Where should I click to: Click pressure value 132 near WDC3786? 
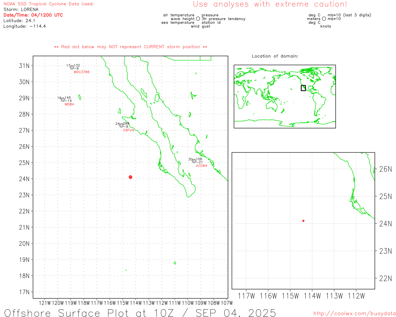(x=77, y=66)
